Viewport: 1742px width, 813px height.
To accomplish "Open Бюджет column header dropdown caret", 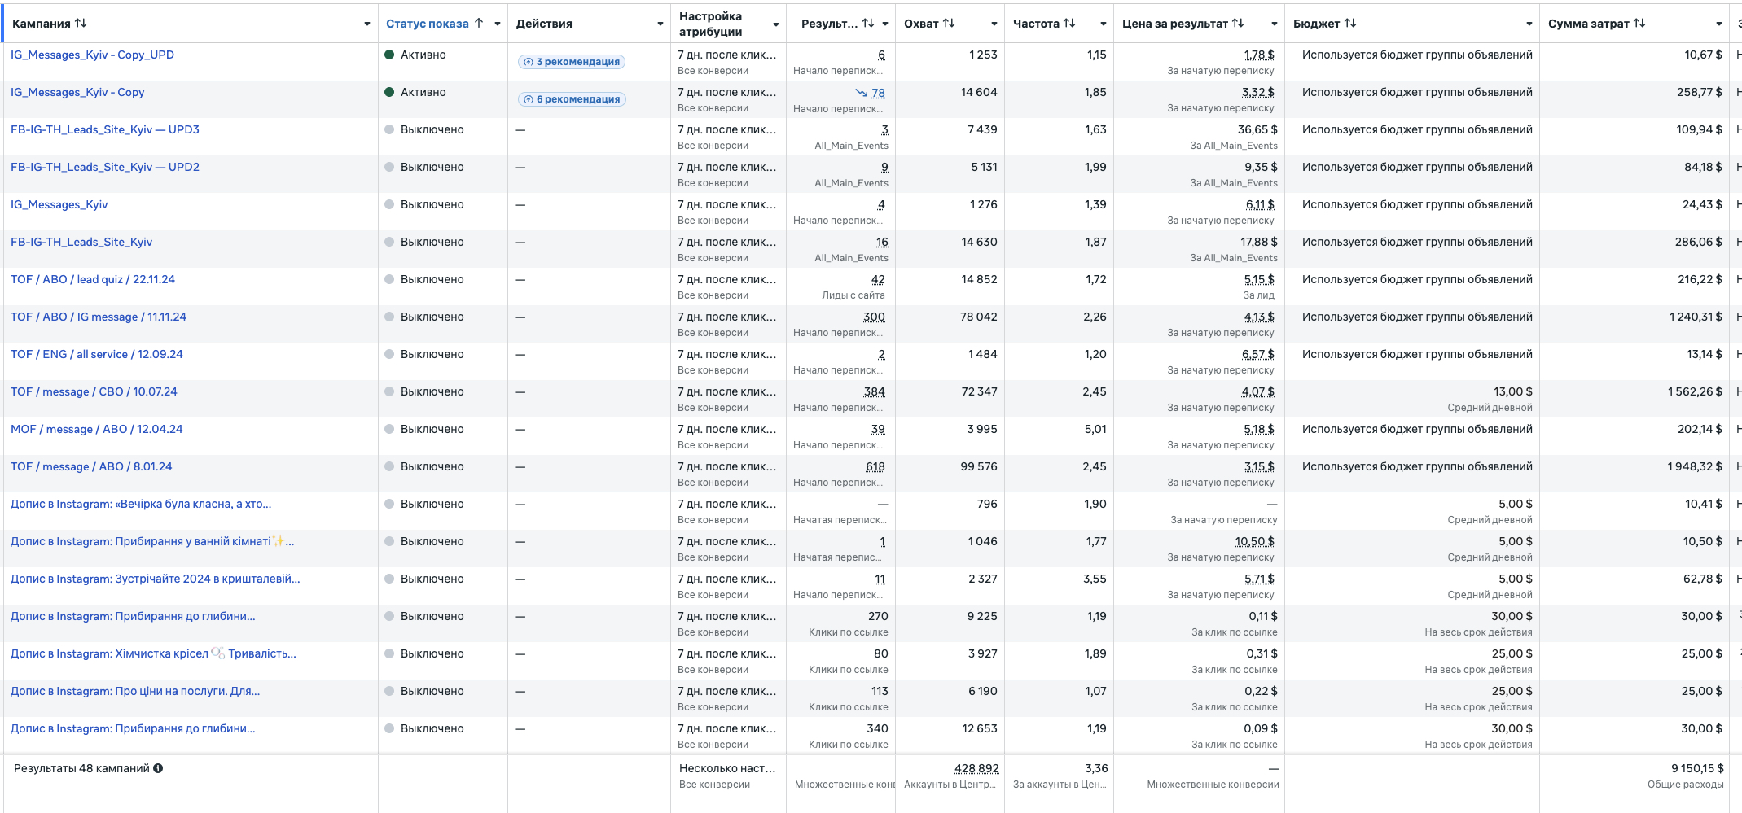I will point(1529,24).
